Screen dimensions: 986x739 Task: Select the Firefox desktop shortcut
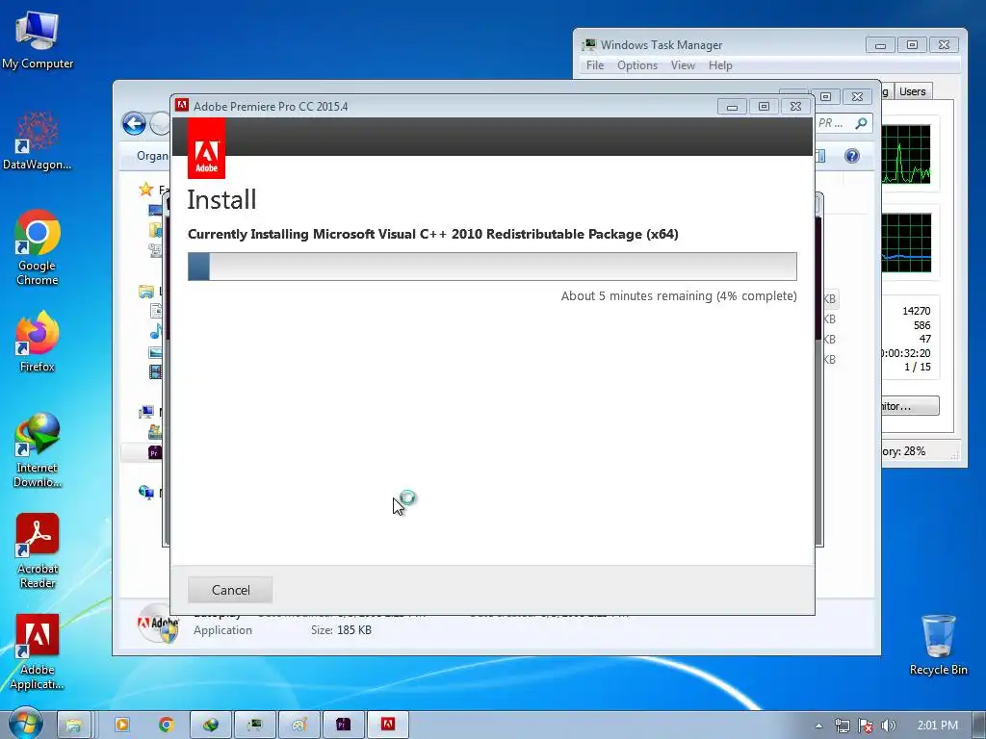pos(38,343)
